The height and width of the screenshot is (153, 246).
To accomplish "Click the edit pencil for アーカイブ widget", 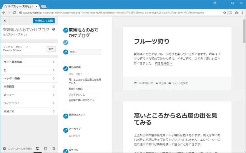I will pos(66,129).
